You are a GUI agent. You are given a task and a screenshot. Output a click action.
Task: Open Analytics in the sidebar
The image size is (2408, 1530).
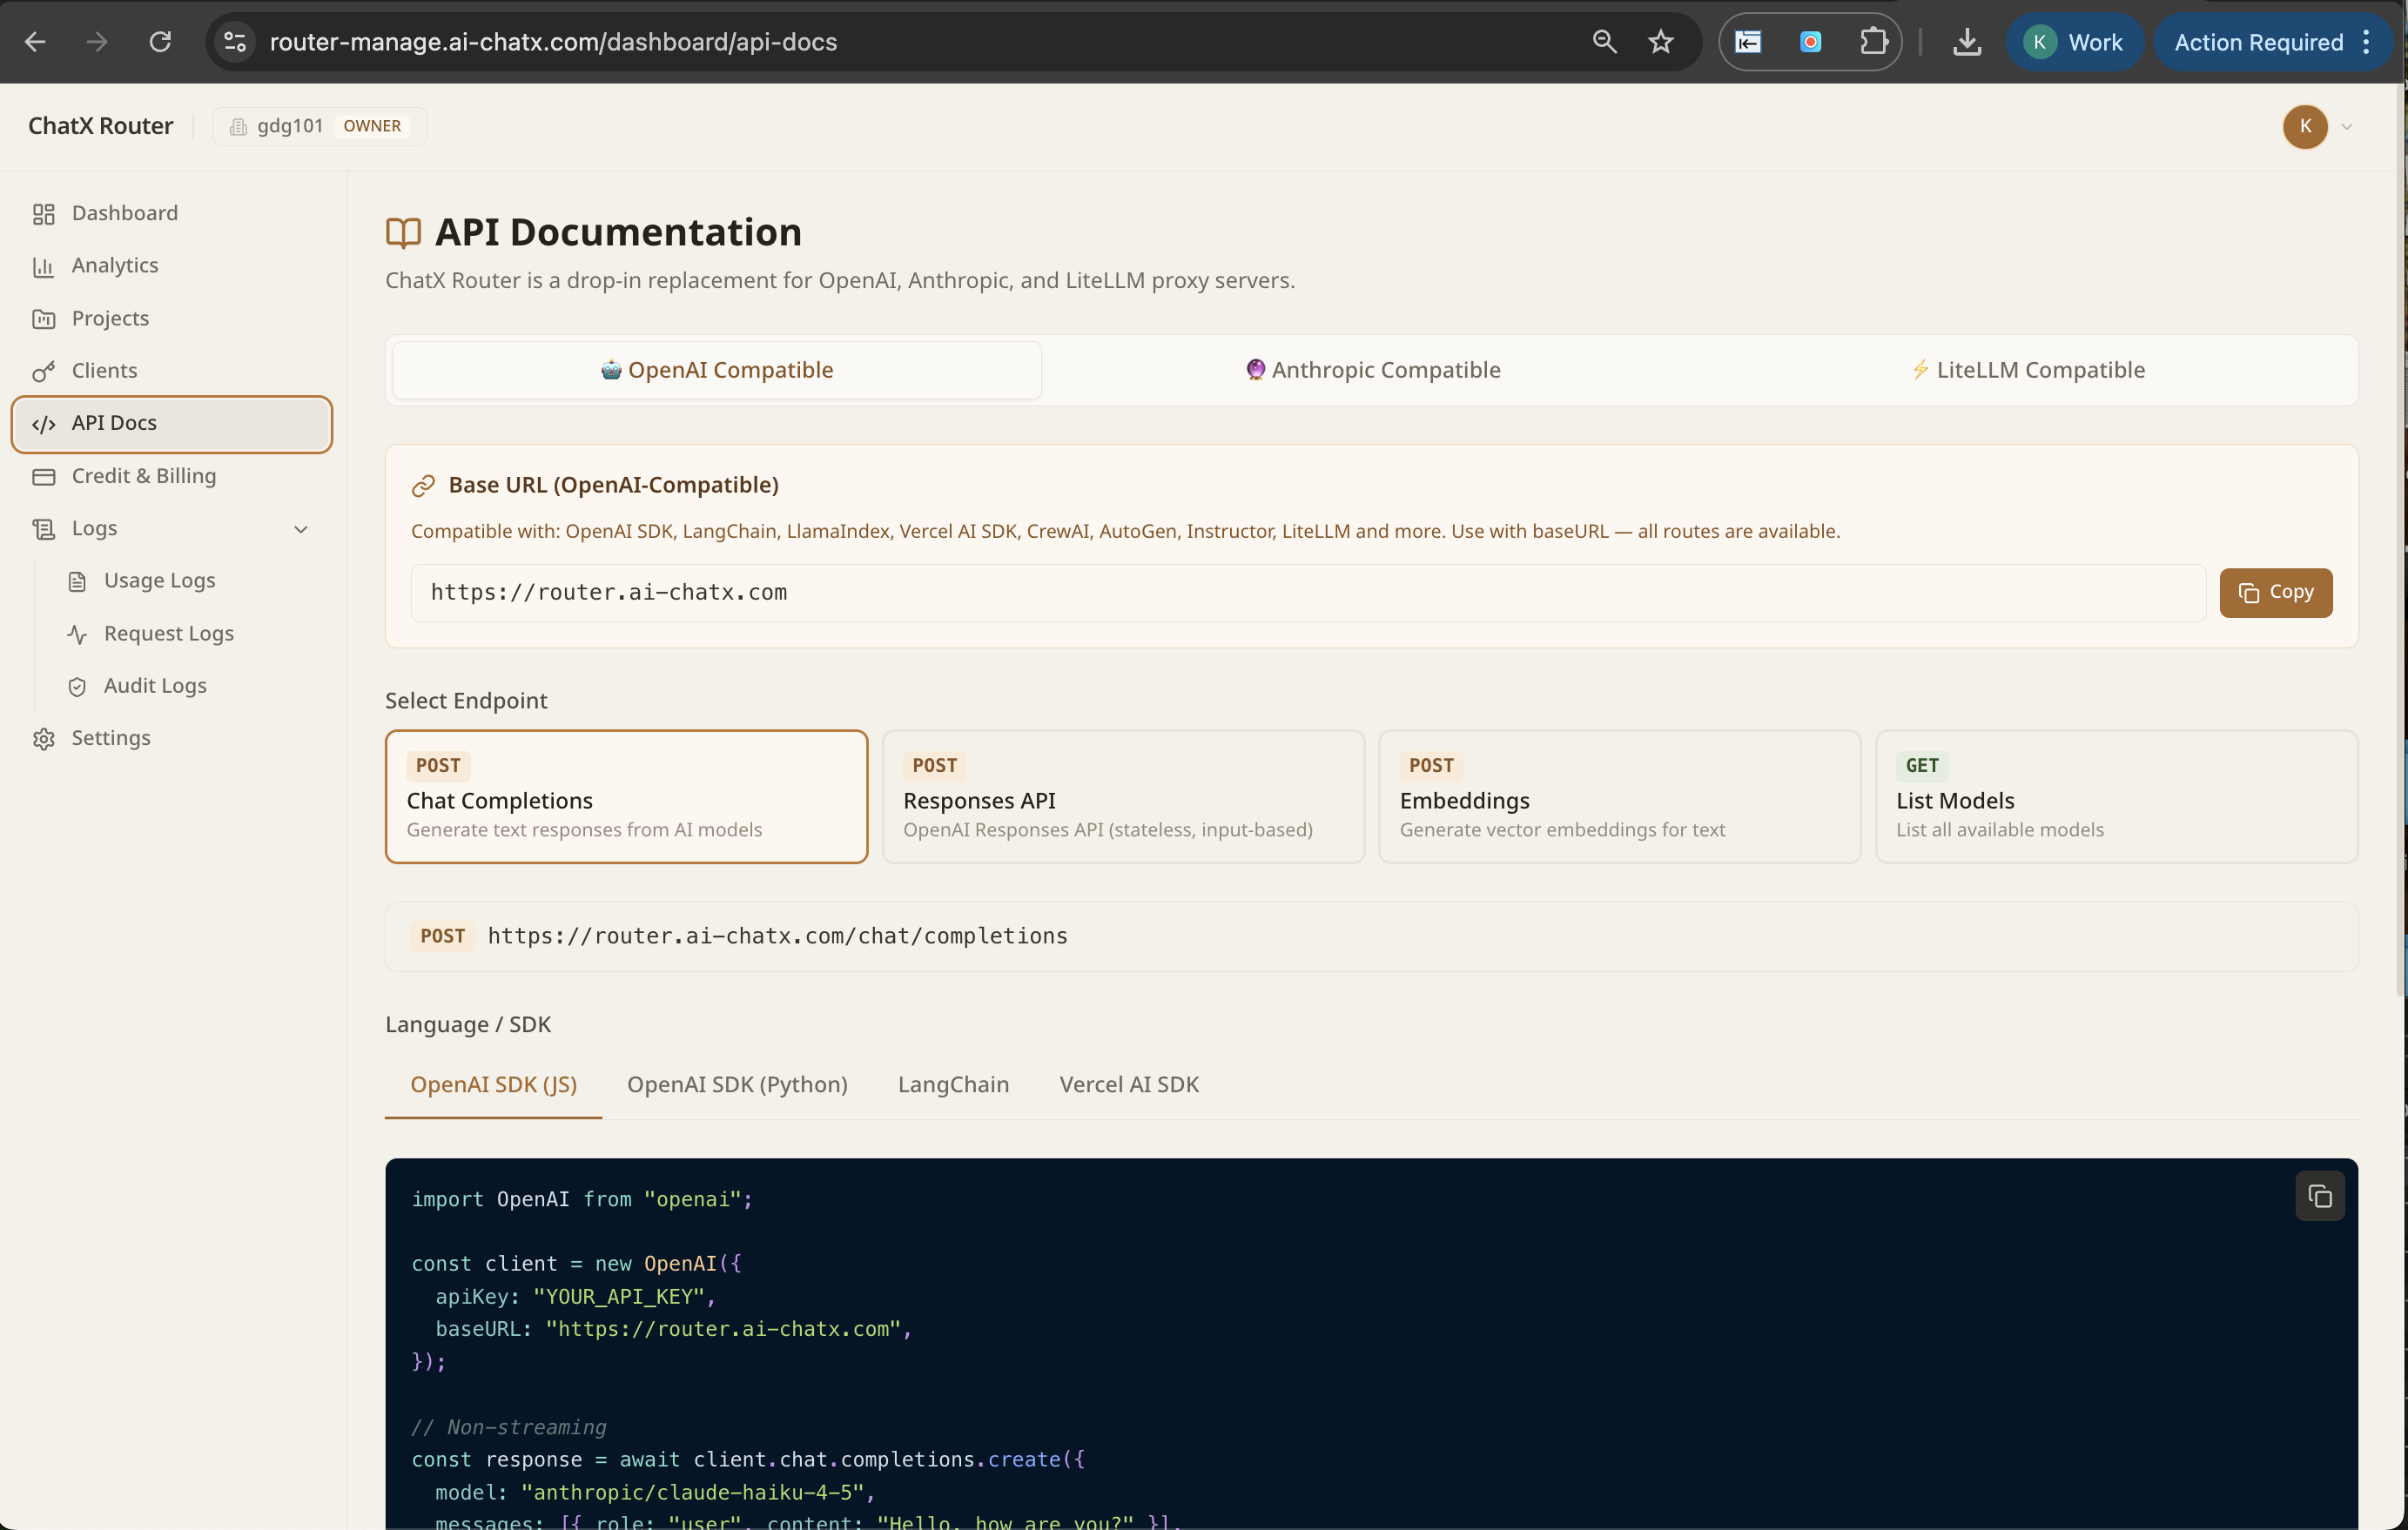click(172, 265)
